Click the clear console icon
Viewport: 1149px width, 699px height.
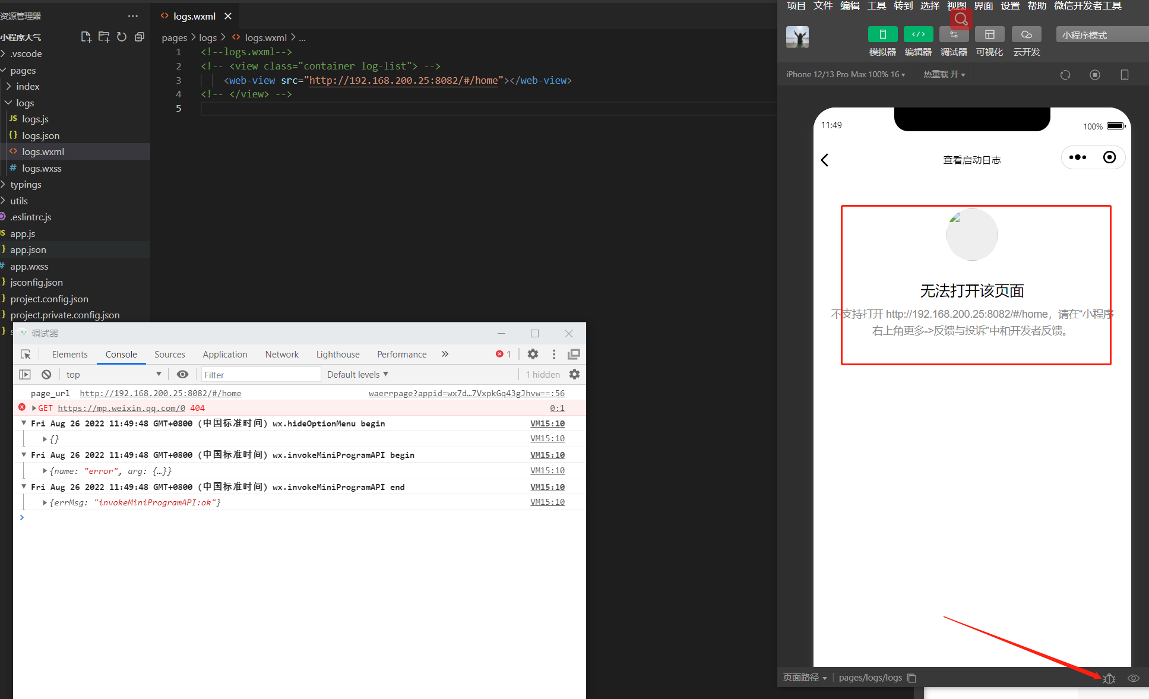[46, 374]
